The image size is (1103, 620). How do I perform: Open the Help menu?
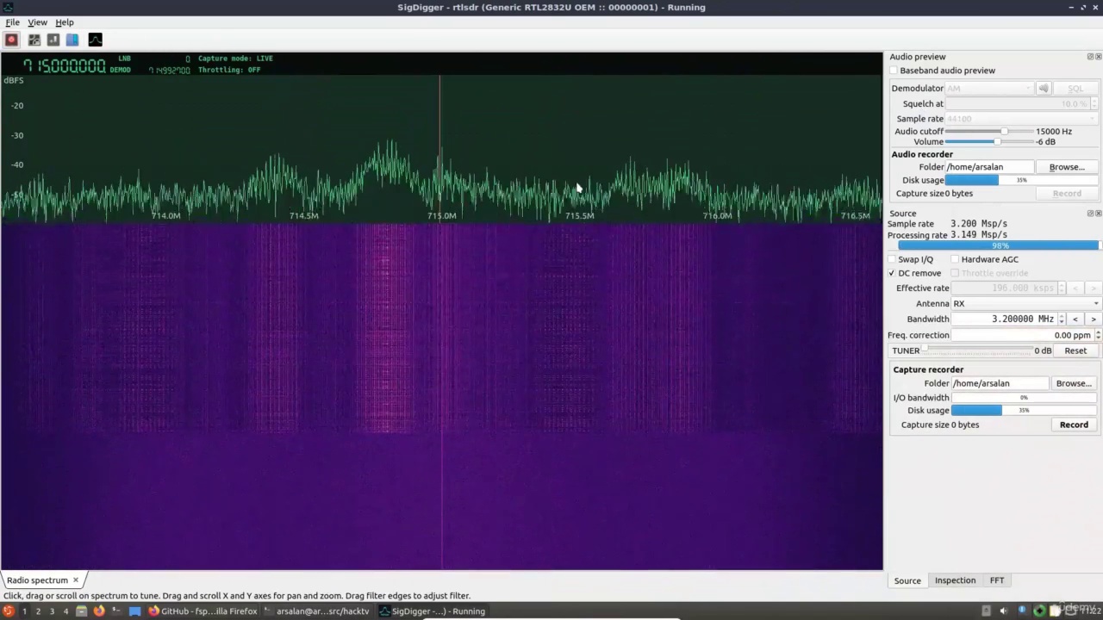[65, 22]
